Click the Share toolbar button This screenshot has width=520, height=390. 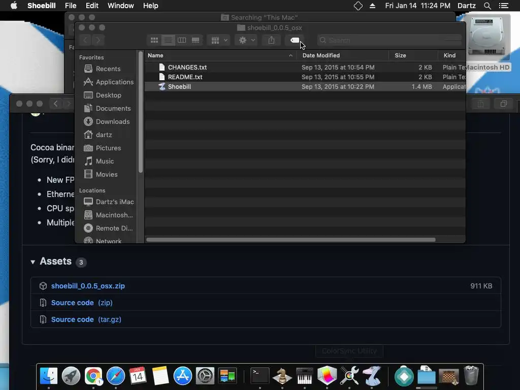click(x=271, y=40)
